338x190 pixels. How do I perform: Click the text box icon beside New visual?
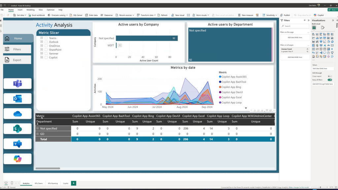pyautogui.click(x=188, y=15)
